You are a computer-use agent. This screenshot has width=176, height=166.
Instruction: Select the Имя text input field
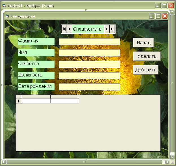[x=90, y=53]
